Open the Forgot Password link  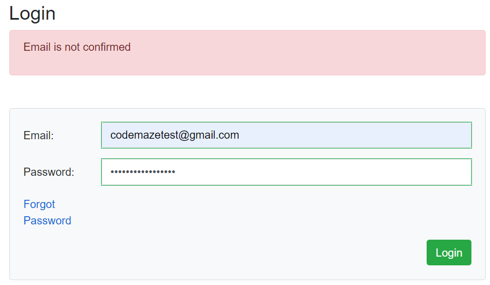[47, 212]
